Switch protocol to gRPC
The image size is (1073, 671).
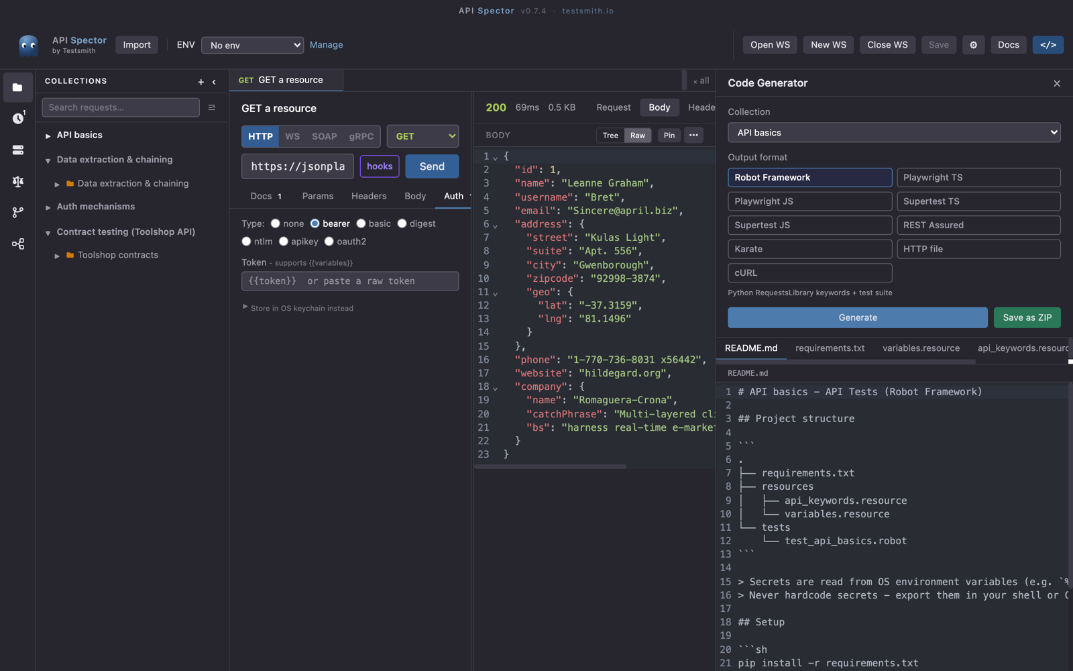[361, 136]
